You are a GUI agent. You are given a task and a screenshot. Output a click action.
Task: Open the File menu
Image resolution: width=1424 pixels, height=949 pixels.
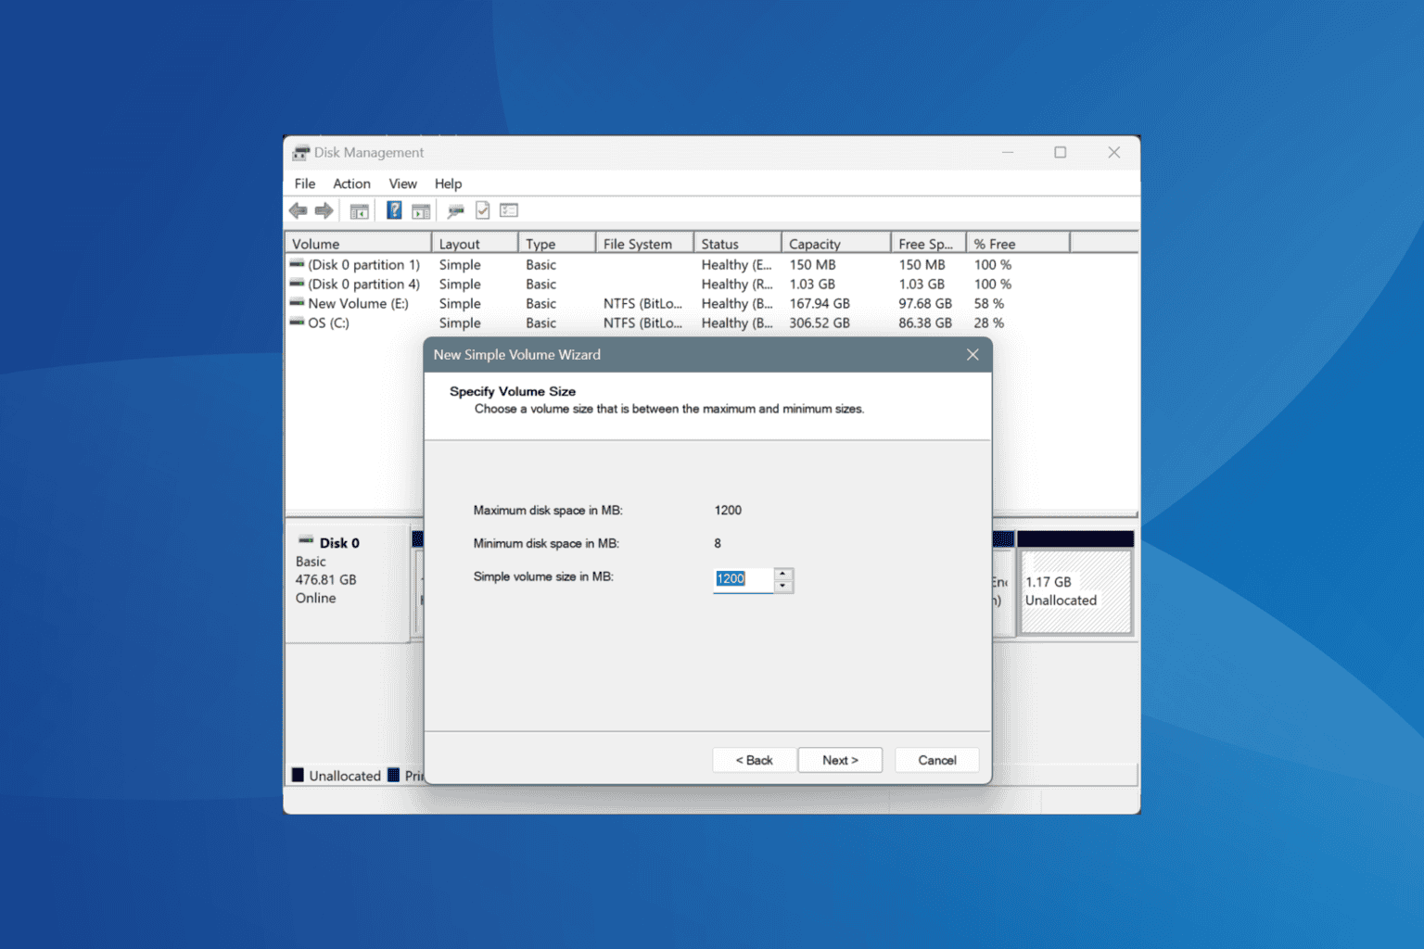tap(304, 183)
